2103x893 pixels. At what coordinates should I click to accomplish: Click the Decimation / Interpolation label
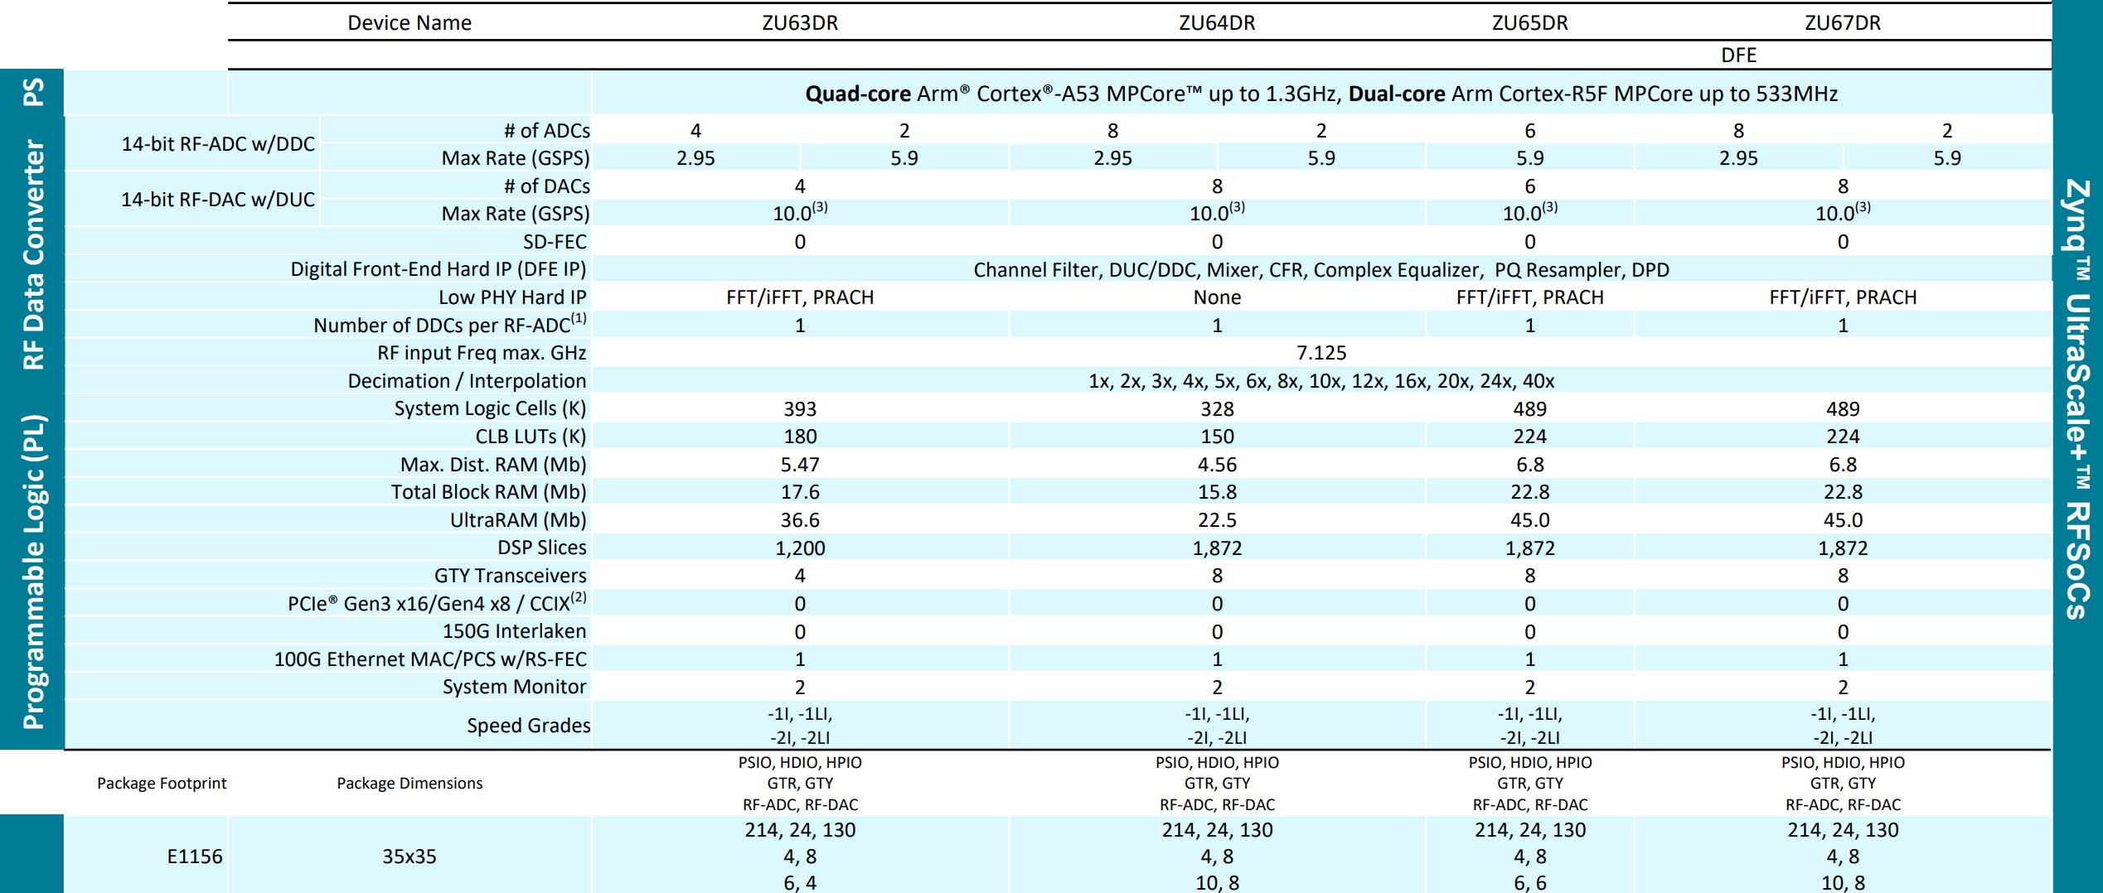[x=467, y=381]
